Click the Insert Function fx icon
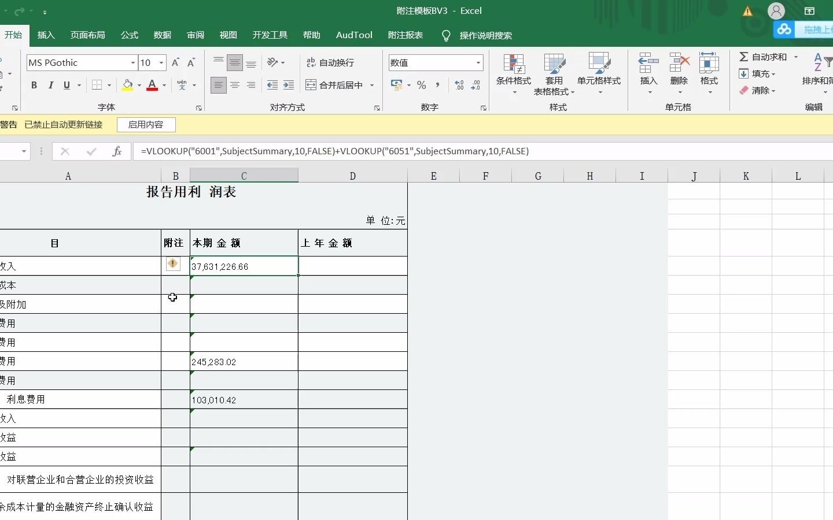833x520 pixels. tap(117, 151)
